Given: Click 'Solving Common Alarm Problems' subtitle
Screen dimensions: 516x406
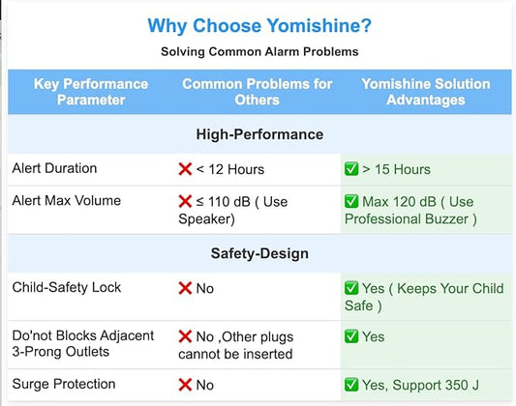Looking at the screenshot, I should point(259,51).
